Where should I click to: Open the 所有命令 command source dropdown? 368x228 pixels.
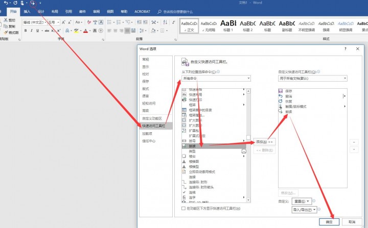pos(216,79)
